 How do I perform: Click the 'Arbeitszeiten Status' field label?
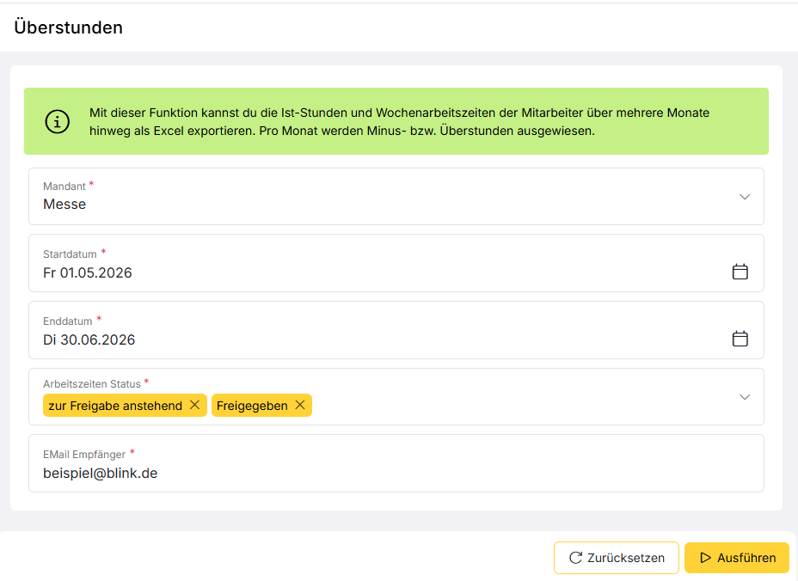[x=92, y=383]
